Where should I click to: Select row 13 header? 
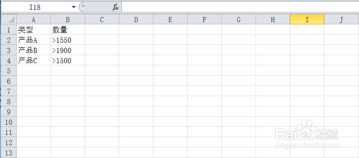click(9, 152)
